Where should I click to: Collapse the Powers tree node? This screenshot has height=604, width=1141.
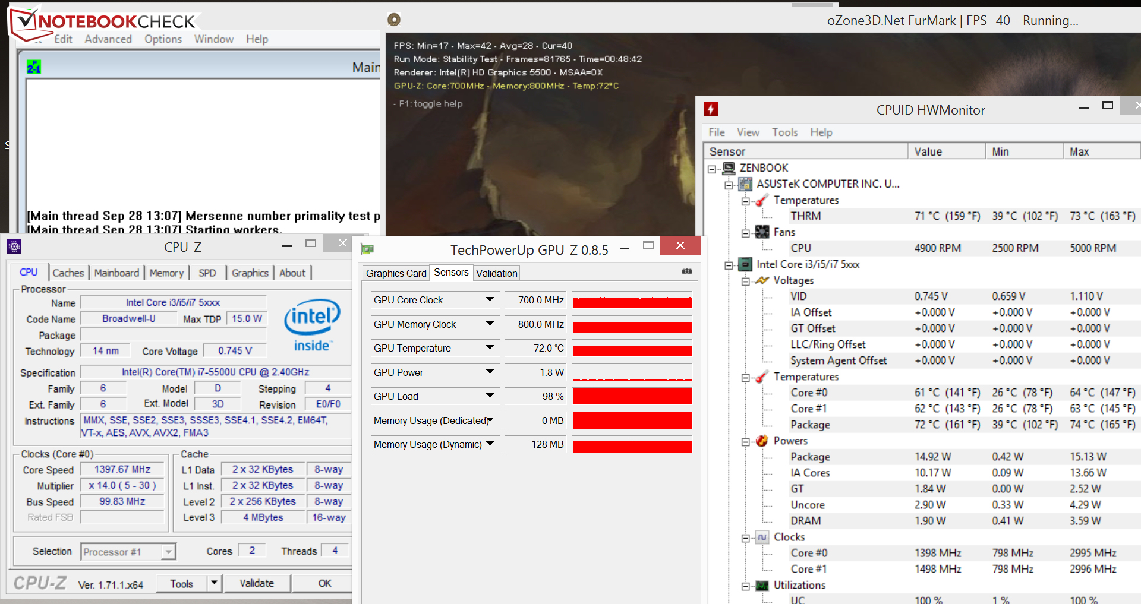(745, 441)
